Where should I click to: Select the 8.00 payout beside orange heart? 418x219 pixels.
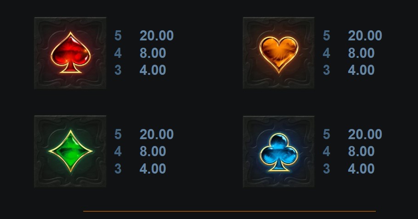(x=361, y=53)
